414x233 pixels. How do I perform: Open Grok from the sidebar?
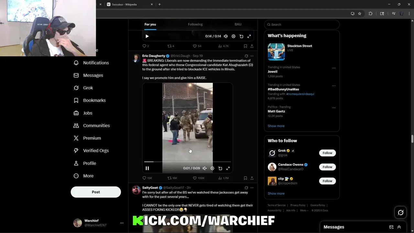[83, 88]
